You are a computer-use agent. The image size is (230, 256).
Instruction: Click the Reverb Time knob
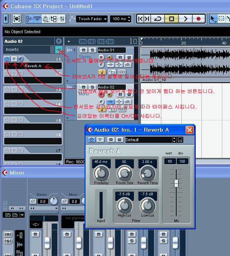148,173
